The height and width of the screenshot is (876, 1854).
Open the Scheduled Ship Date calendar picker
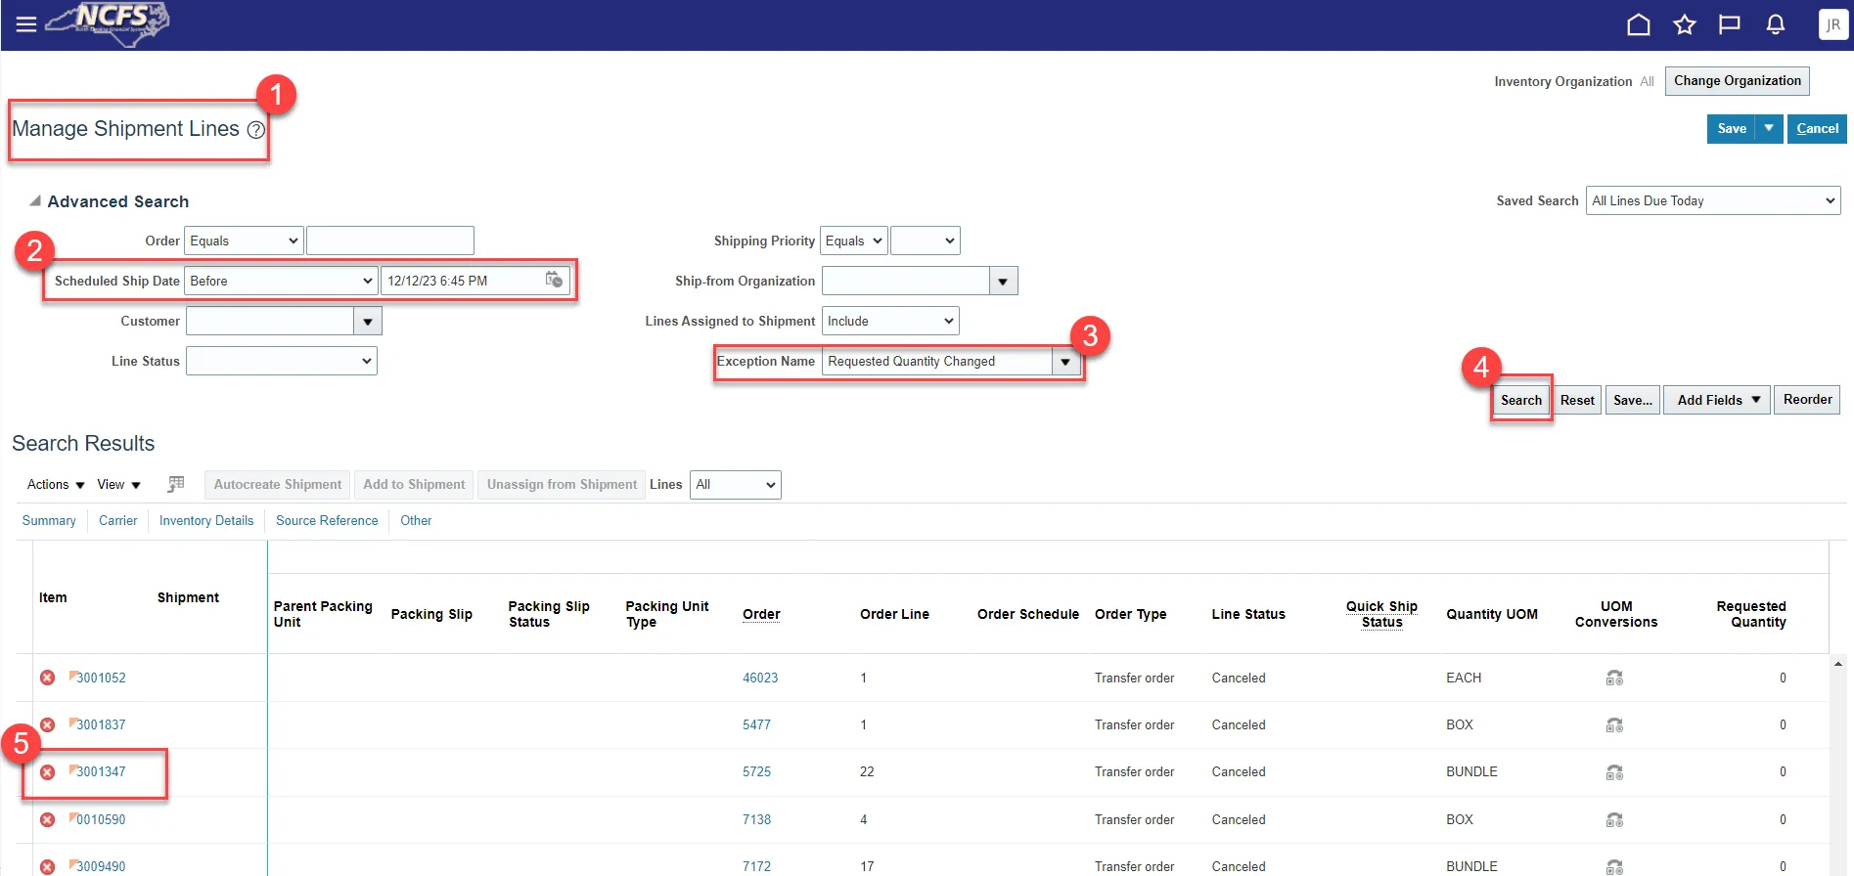pyautogui.click(x=554, y=281)
